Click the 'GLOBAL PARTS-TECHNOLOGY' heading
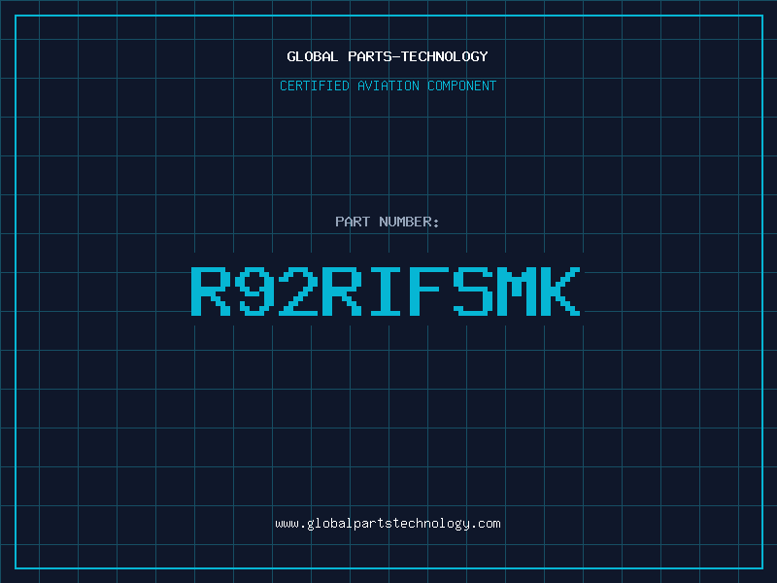 click(388, 56)
